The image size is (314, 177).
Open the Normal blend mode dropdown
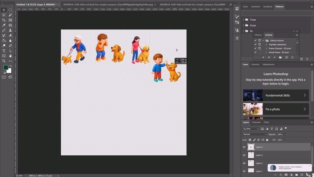click(255, 134)
